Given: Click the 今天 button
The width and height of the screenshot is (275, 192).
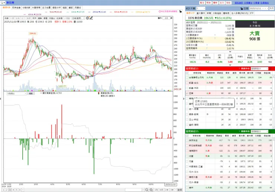Looking at the screenshot, I should (x=272, y=9).
